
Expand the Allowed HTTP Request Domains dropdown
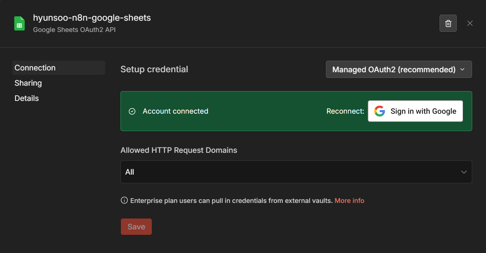point(296,172)
